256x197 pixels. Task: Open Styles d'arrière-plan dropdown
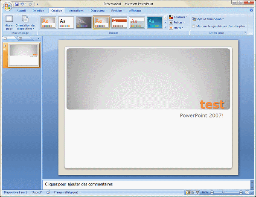tap(209, 19)
